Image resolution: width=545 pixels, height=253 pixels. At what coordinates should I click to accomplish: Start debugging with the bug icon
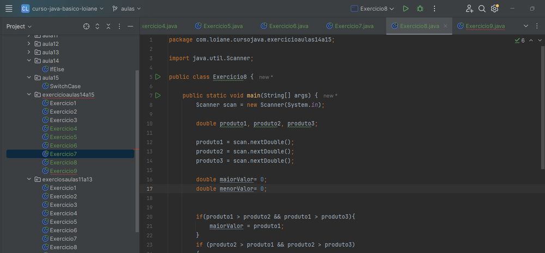[420, 9]
